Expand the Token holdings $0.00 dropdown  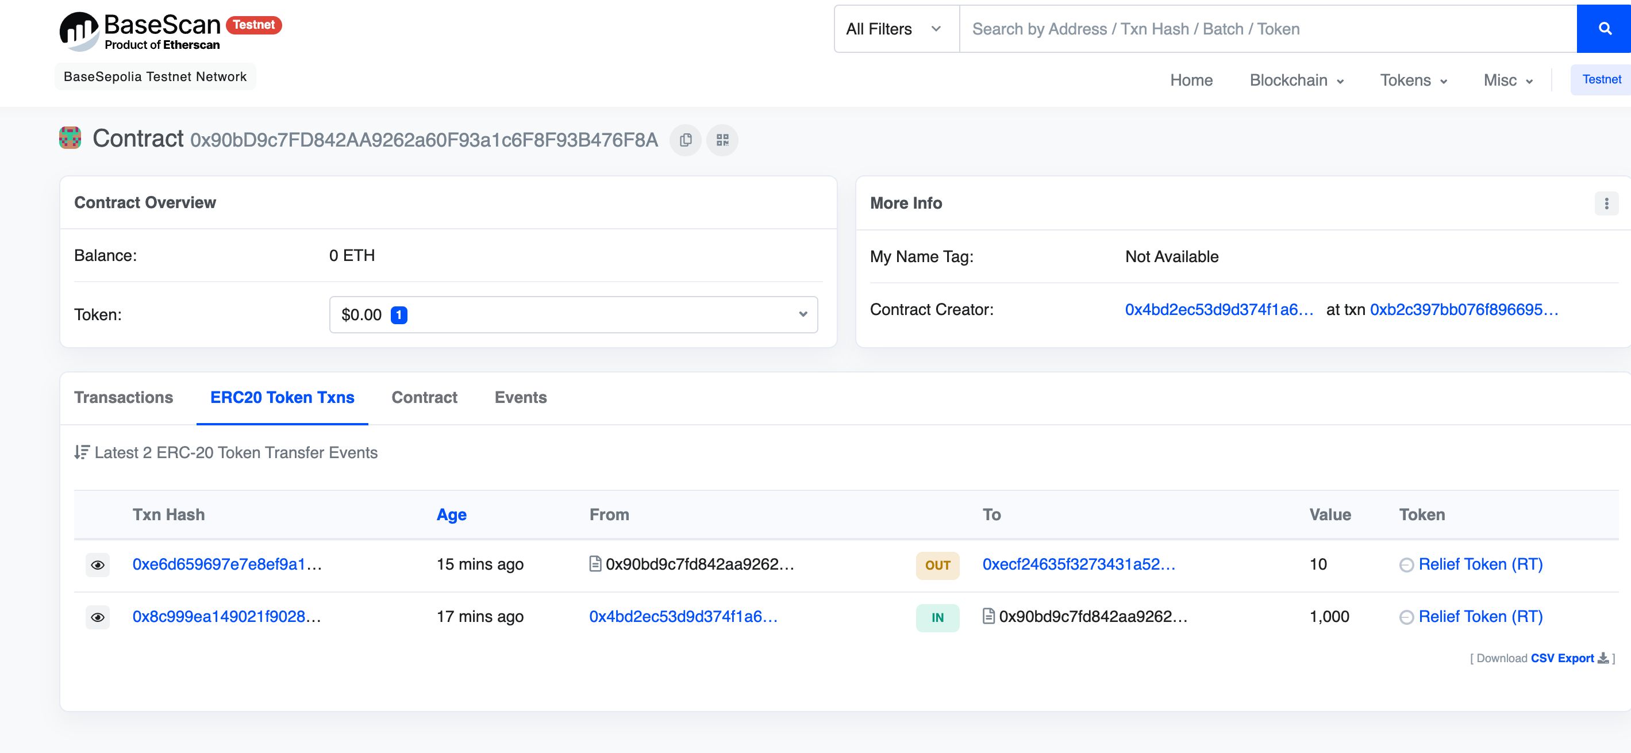pyautogui.click(x=573, y=315)
